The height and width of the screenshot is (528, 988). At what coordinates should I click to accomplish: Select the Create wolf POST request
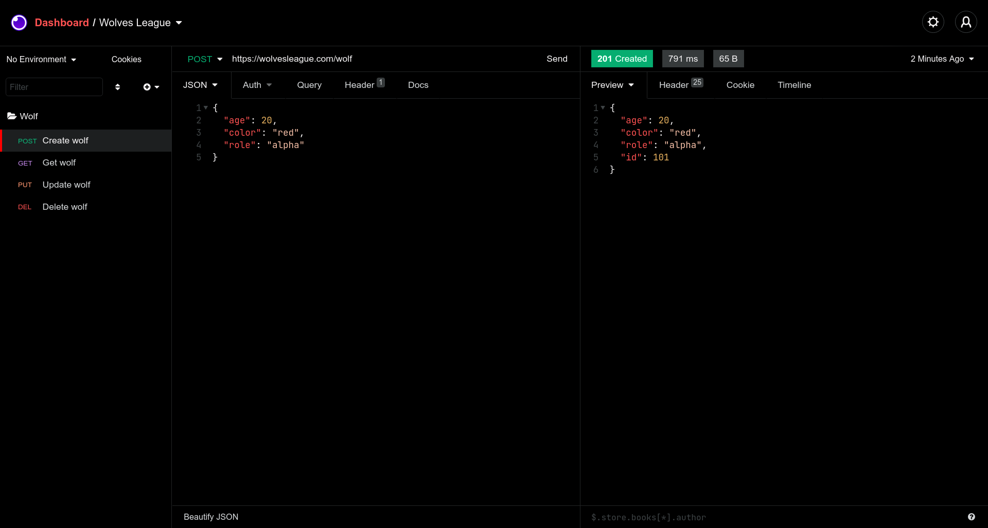86,141
